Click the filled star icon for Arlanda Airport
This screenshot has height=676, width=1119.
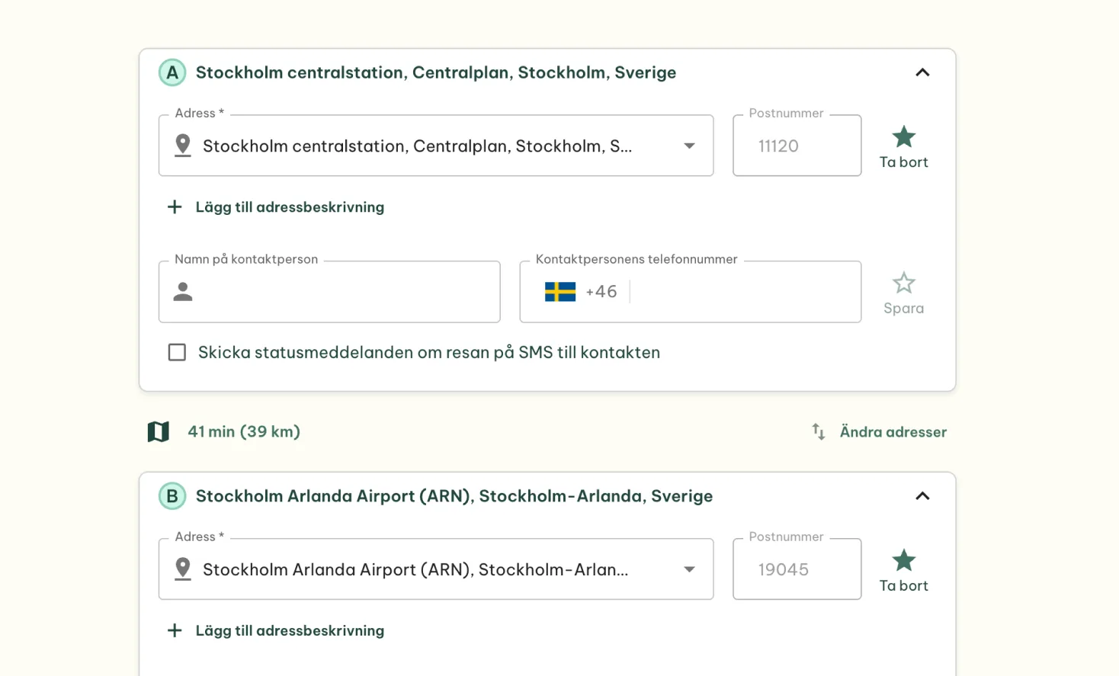(903, 561)
